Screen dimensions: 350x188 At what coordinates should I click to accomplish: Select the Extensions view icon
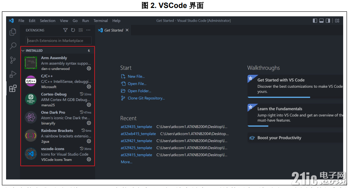[x=13, y=88]
